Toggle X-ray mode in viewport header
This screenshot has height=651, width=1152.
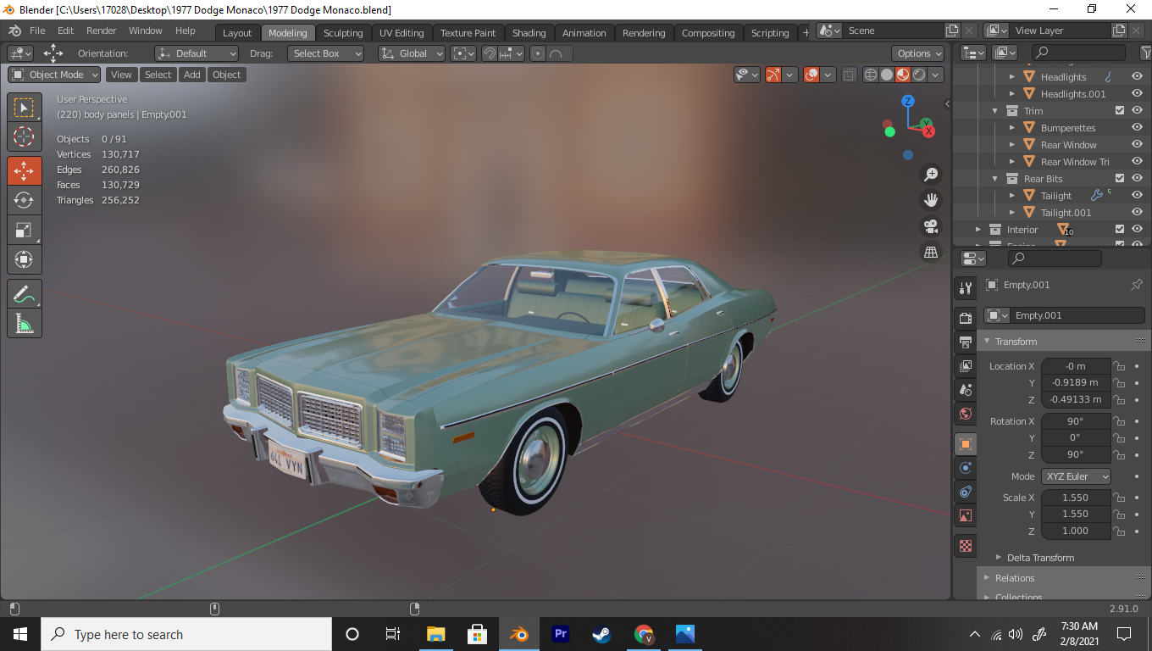[x=849, y=75]
